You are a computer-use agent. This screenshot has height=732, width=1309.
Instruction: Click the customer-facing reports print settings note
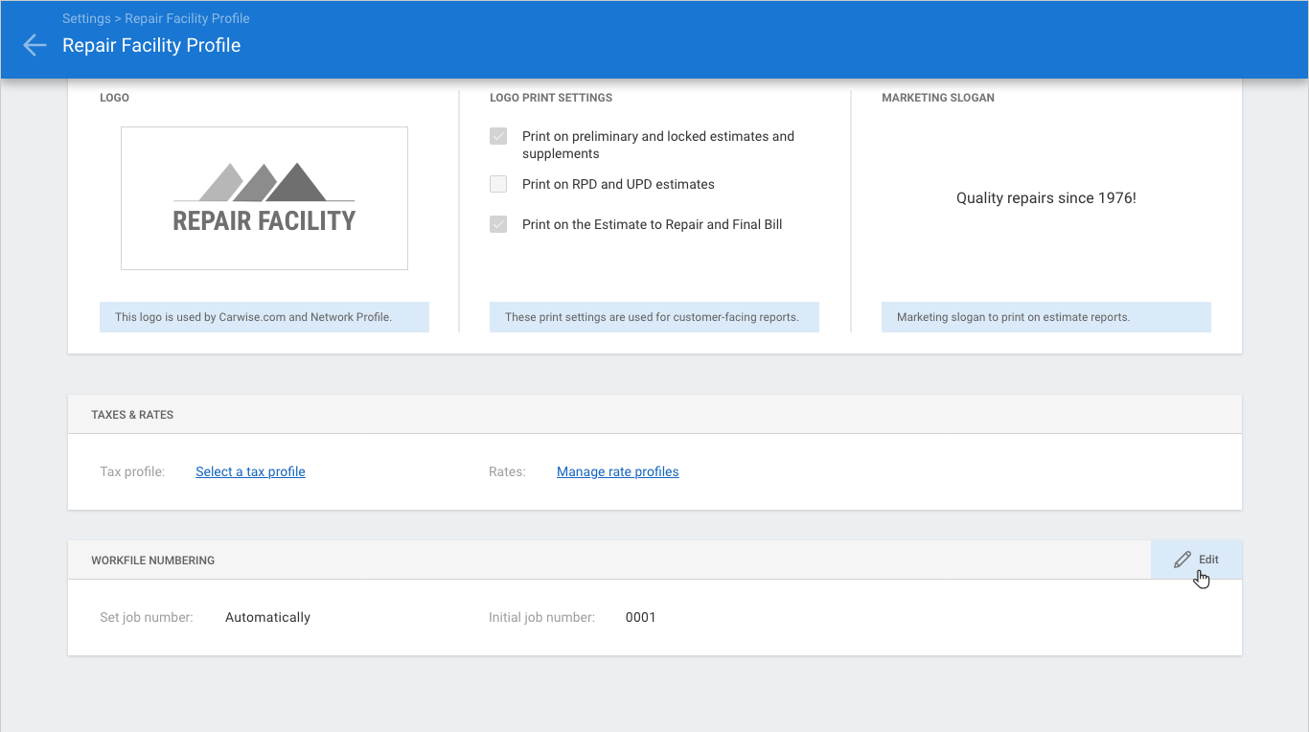(652, 317)
